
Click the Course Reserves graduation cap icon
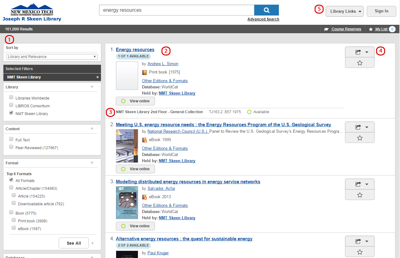(326, 29)
